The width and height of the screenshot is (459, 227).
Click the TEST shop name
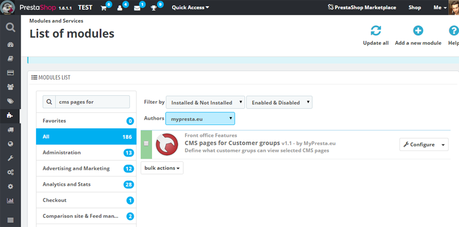(x=85, y=7)
